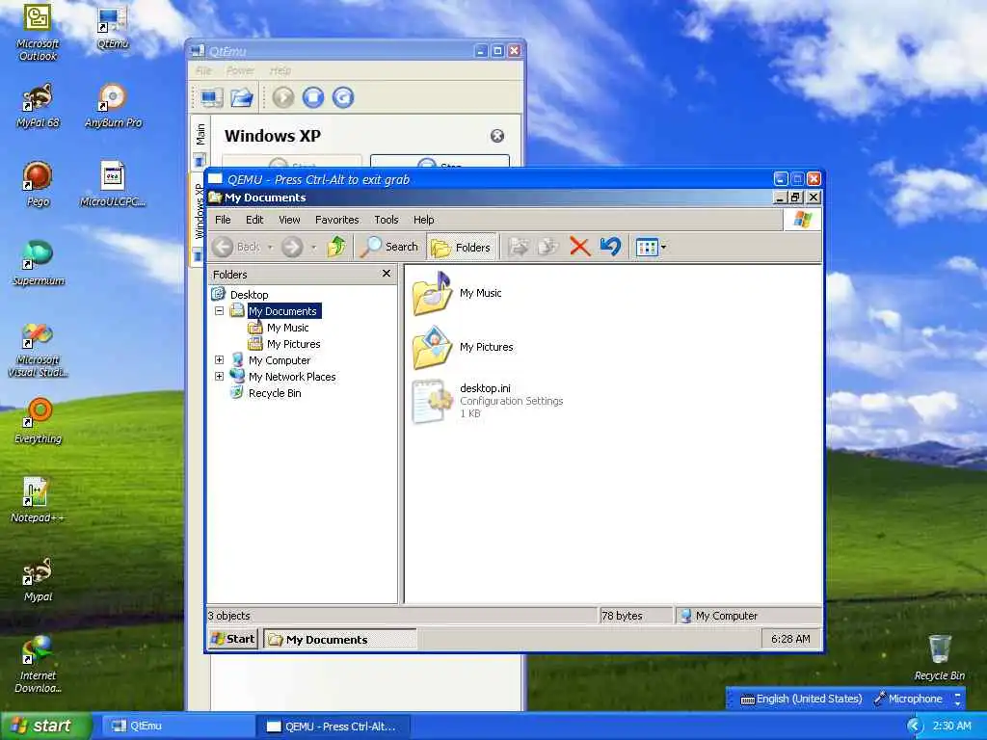Select My Computer in the folder tree

pyautogui.click(x=280, y=360)
